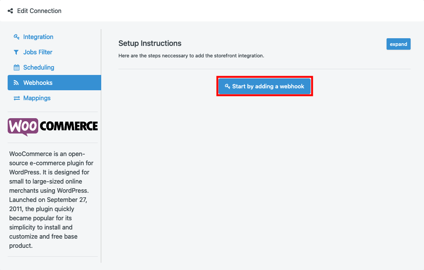Click the funnel icon beside Jobs Filter

(x=16, y=52)
